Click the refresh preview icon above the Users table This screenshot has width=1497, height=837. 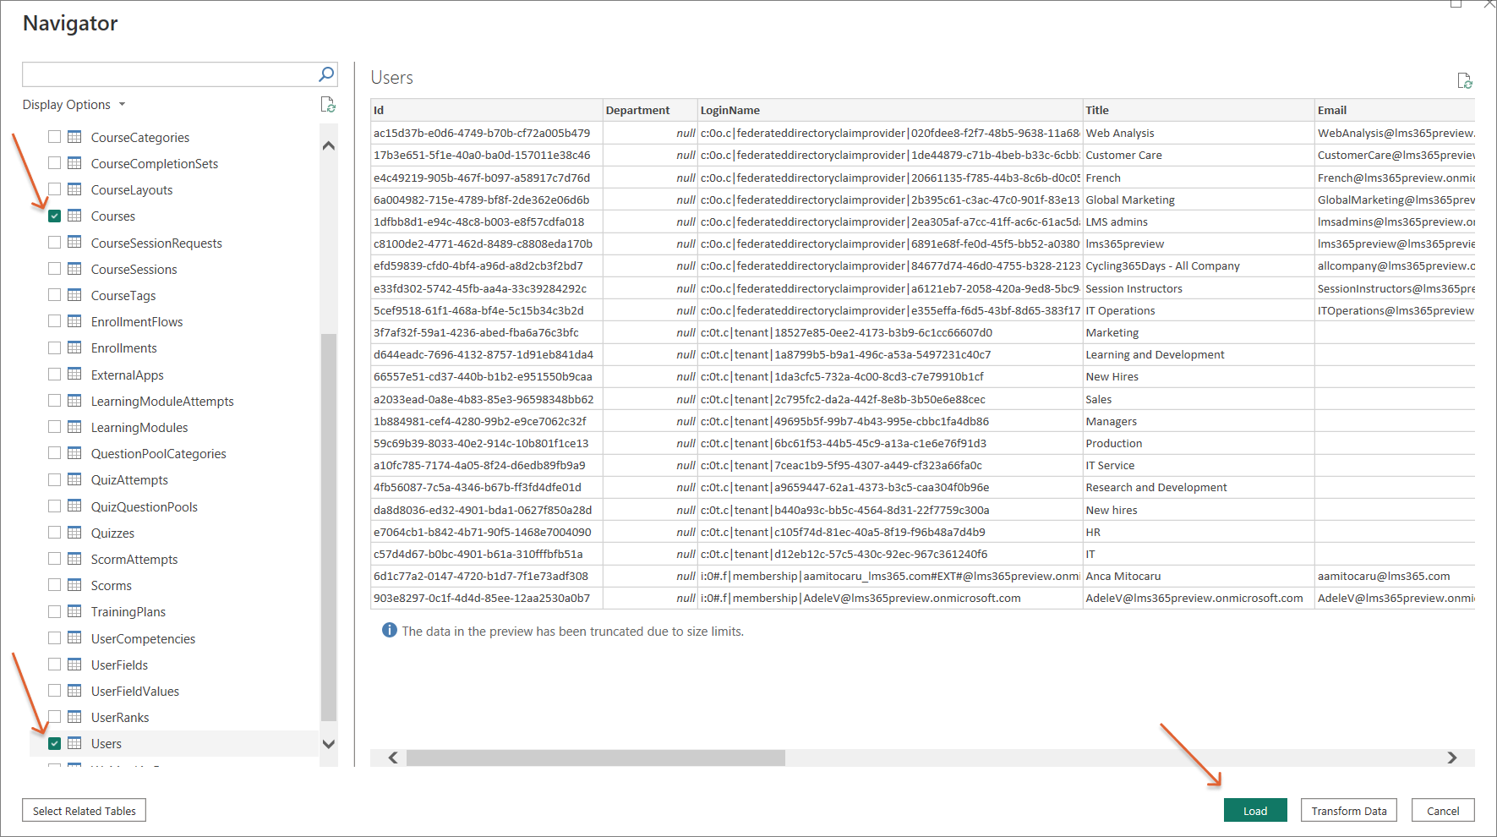1465,80
